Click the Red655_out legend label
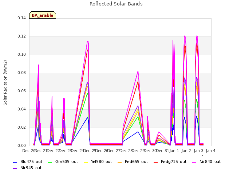The image size is (233, 175). pos(137,162)
